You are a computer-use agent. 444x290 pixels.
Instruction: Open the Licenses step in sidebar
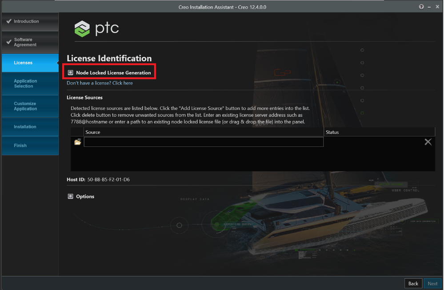click(x=30, y=63)
